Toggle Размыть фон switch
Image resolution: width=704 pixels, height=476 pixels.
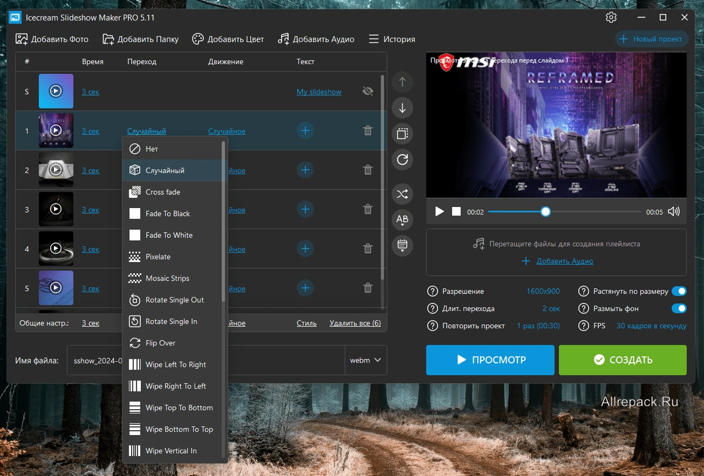[679, 308]
